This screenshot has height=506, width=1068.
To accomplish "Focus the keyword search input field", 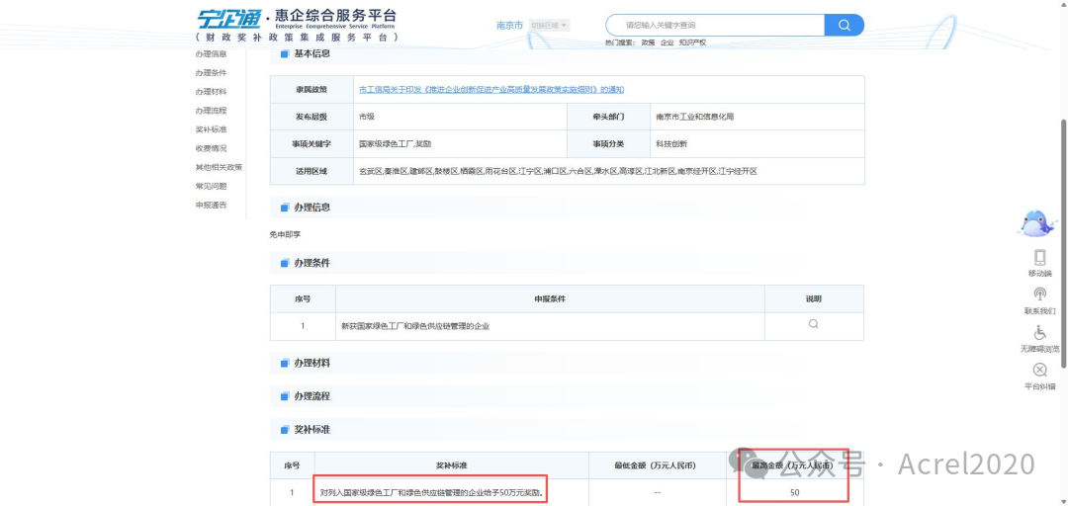I will 715,25.
